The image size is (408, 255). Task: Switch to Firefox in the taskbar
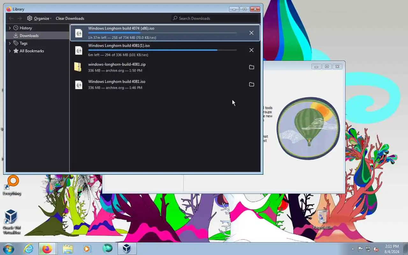coord(47,249)
